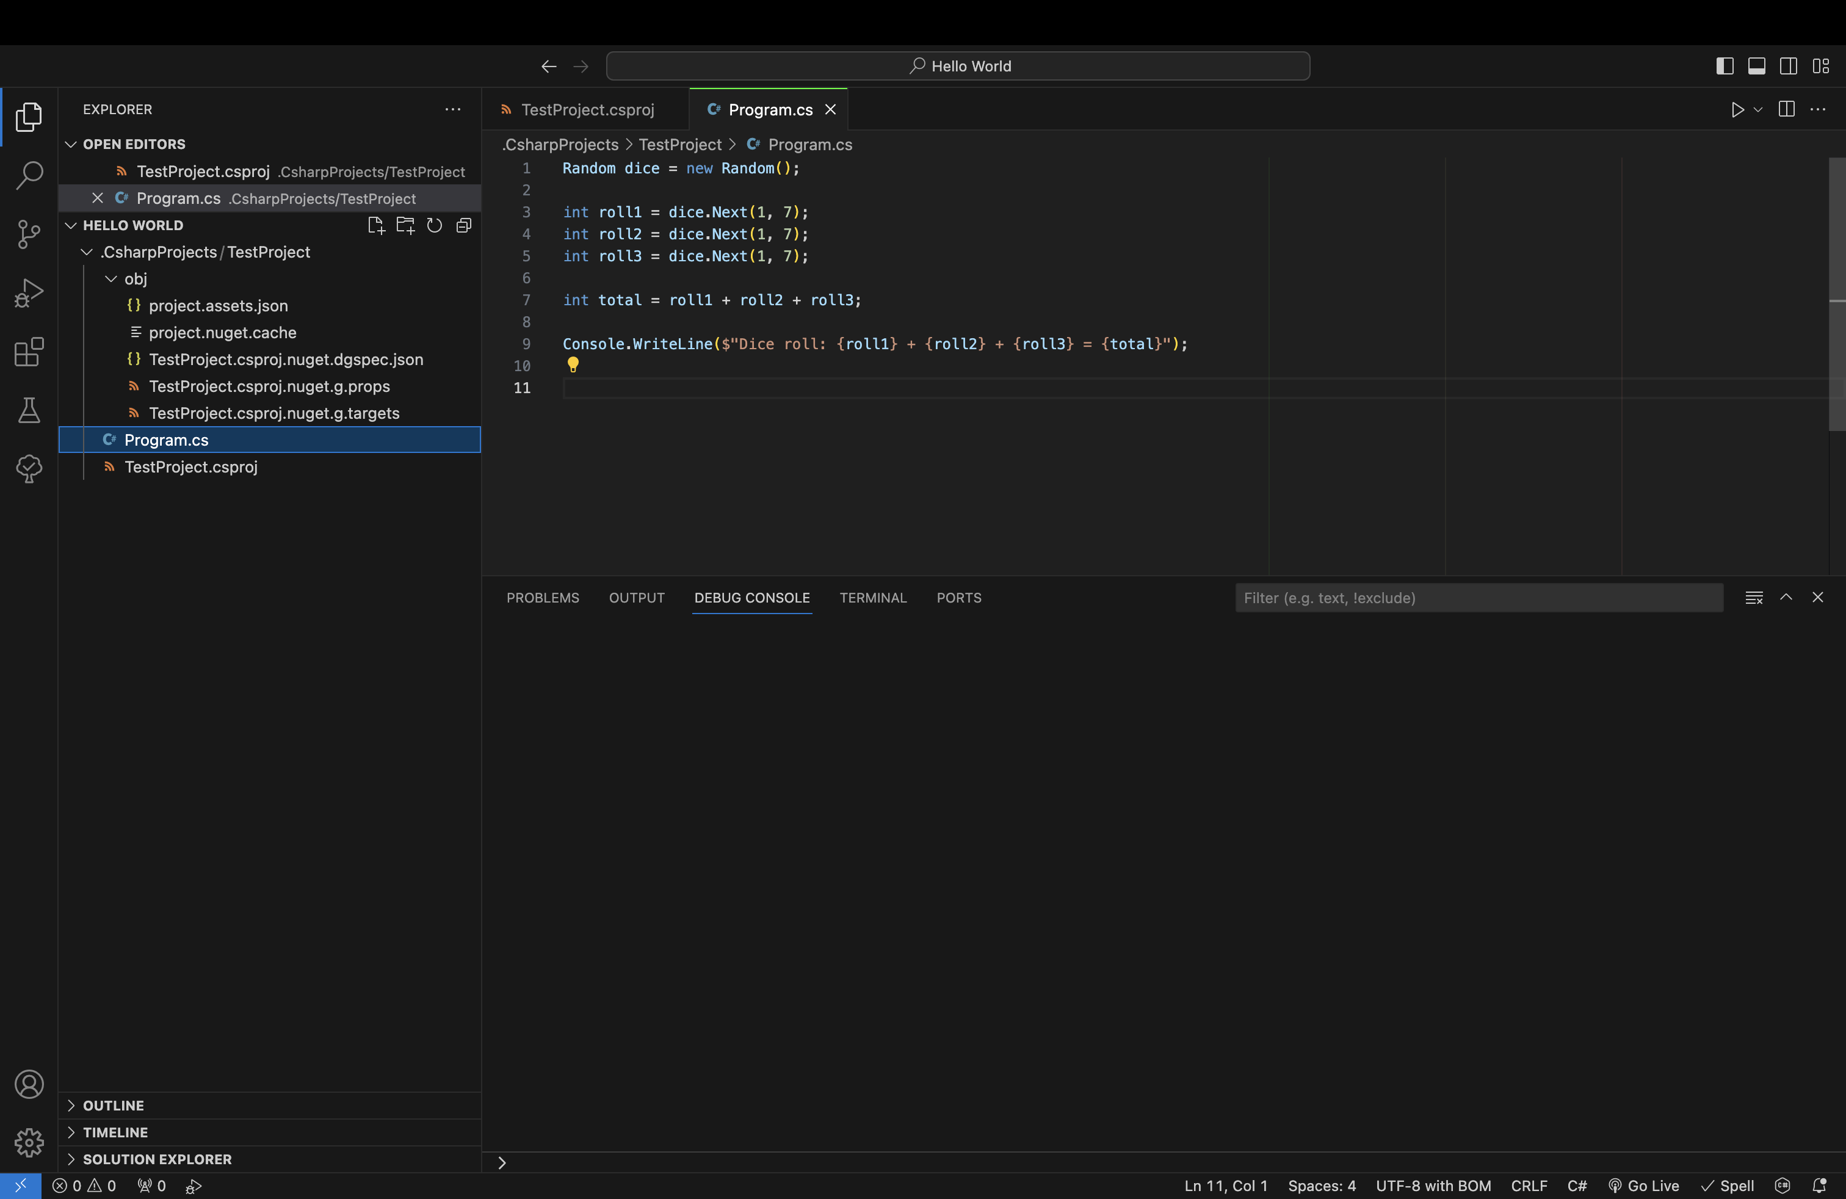Open the Source Control view

(29, 234)
